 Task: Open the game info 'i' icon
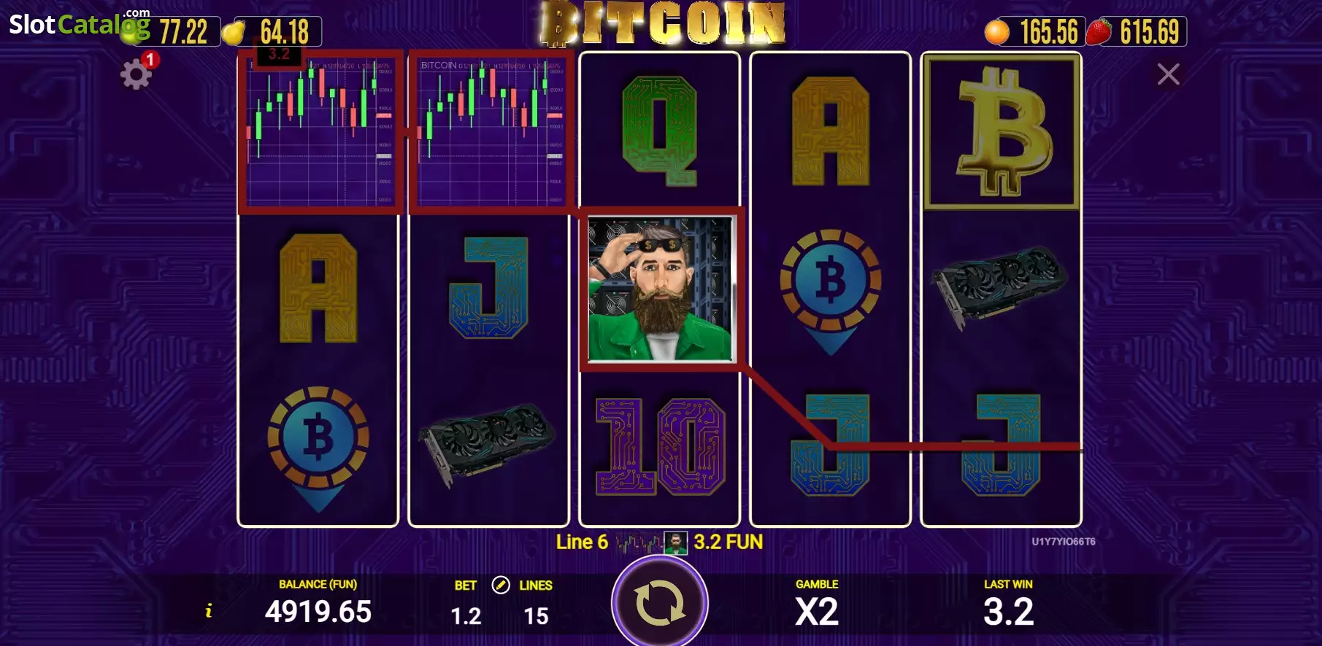(209, 611)
